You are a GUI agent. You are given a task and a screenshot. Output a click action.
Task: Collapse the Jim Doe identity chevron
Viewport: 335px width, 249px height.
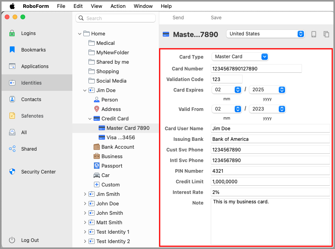(85, 90)
